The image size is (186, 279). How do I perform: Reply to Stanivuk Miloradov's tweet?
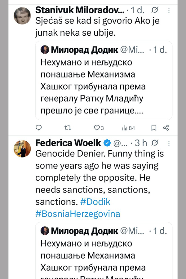click(39, 128)
